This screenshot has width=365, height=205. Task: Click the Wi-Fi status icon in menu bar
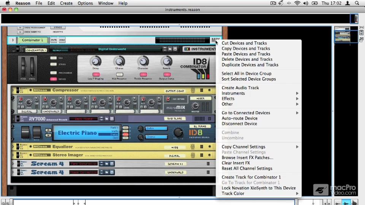[x=297, y=3]
